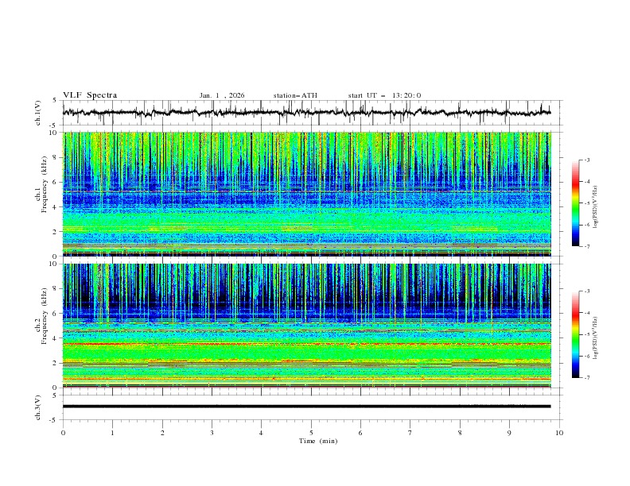Screen dimensions: 630x486
Task: Click the ch.2 PSD color scale bar
Action: tap(576, 334)
